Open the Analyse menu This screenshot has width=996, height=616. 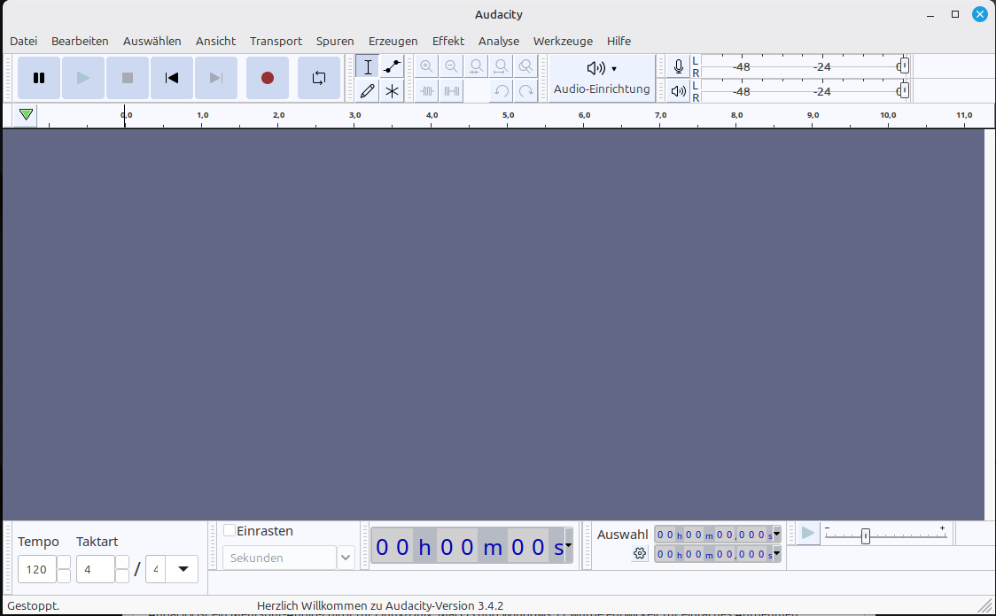tap(499, 42)
